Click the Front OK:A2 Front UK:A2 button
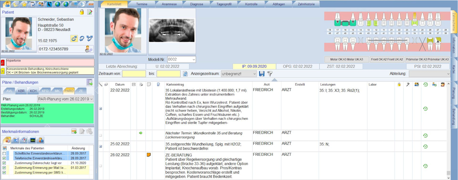Viewport: 458px width, 180px height. point(387,59)
